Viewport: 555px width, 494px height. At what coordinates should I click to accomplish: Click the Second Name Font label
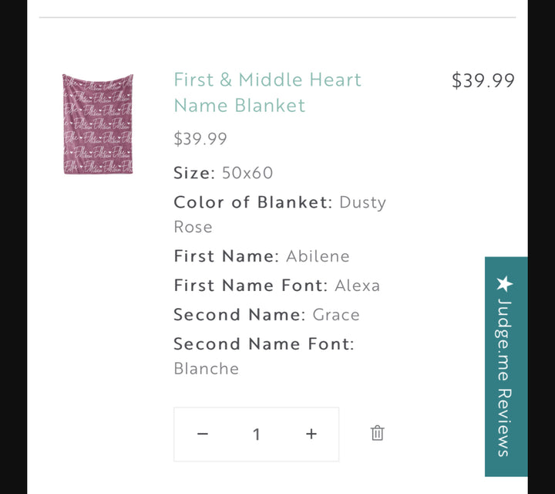[264, 344]
